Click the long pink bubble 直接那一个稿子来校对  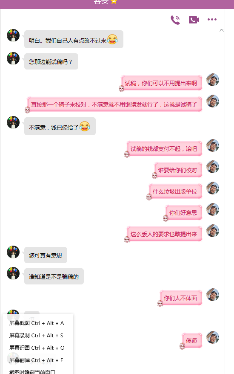114,104
